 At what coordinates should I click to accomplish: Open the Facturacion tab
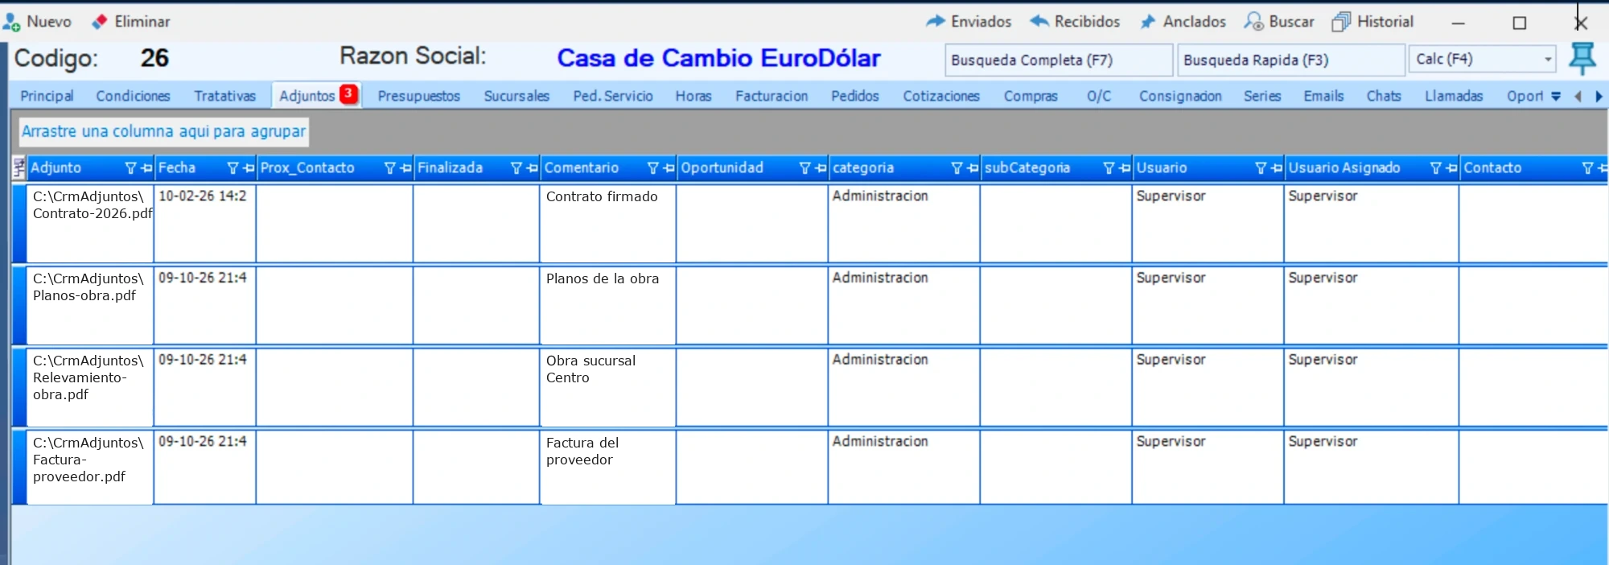(x=772, y=96)
